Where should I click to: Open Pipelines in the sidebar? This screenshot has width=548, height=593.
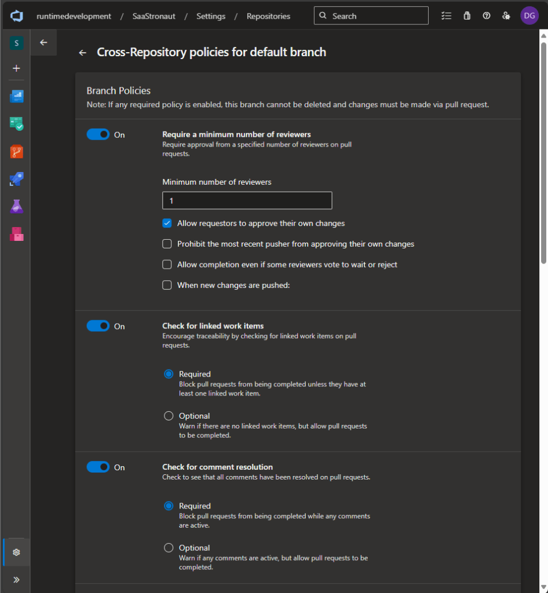(x=16, y=180)
